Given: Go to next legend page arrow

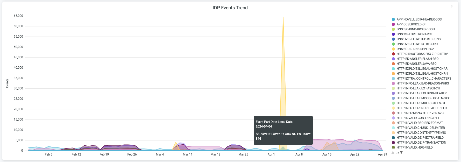Looking at the screenshot, I should 401,152.
